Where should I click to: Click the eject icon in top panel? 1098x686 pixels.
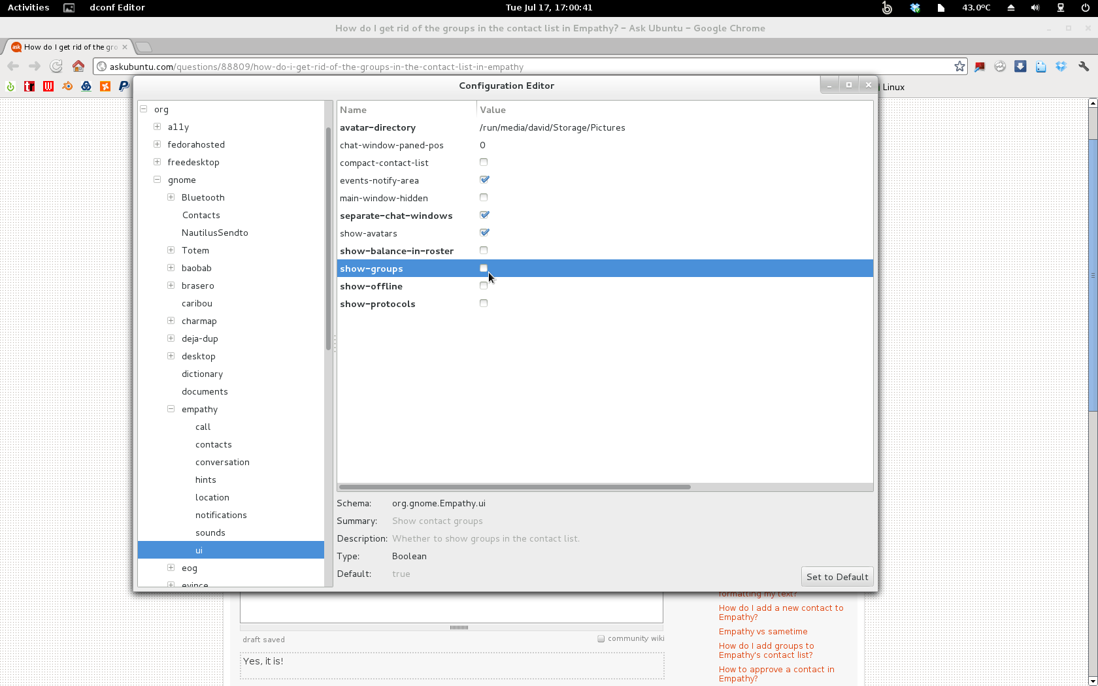(x=1011, y=8)
